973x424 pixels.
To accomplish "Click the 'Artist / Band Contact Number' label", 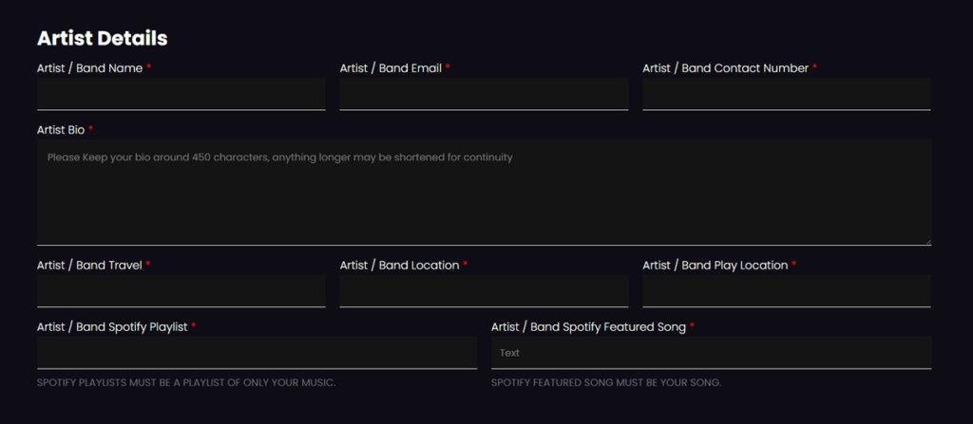I will click(725, 68).
